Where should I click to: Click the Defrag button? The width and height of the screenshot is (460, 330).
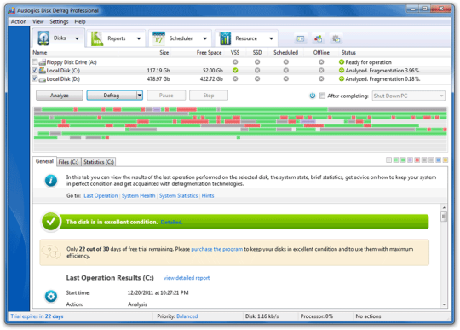click(112, 96)
